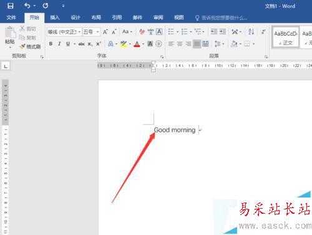This screenshot has width=312, height=235.
Task: Open the highlight color dropdown arrow
Action: (x=130, y=44)
